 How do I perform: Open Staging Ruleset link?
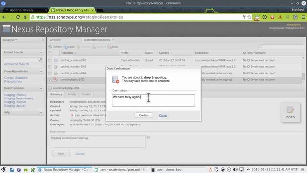click(x=15, y=102)
